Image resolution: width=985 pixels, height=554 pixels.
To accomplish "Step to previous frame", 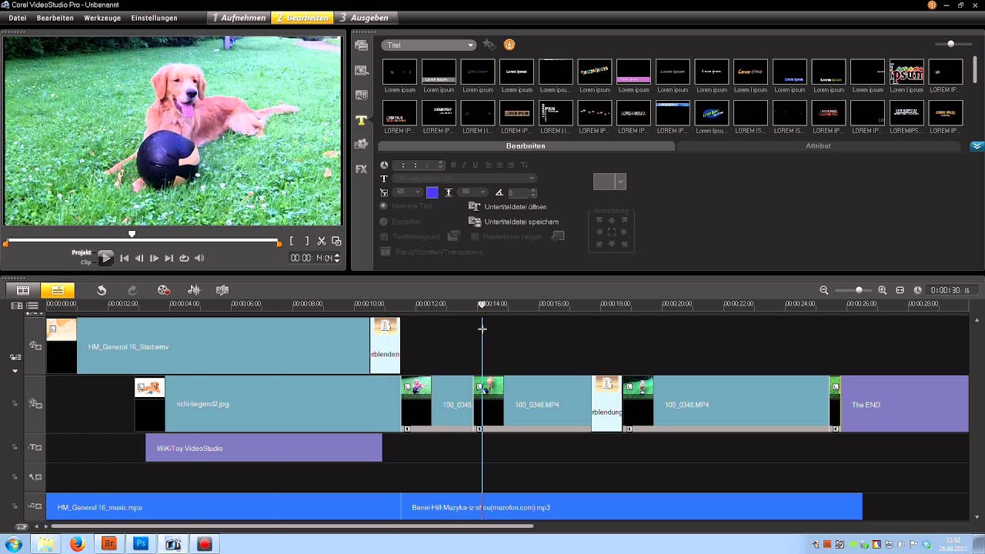I will tap(139, 259).
